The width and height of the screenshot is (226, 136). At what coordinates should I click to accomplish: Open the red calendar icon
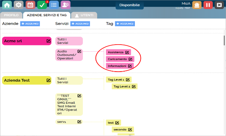31,5
